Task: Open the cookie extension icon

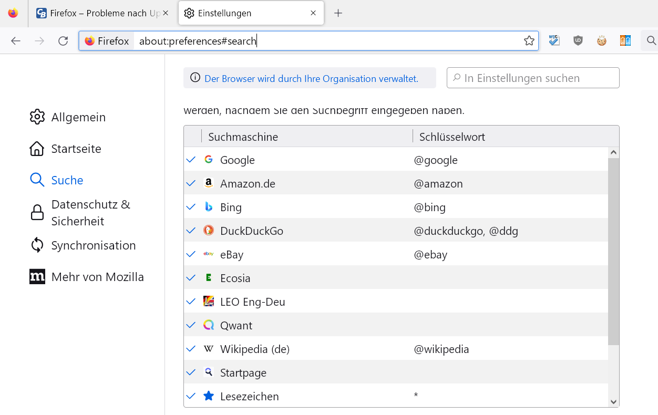Action: pos(602,40)
